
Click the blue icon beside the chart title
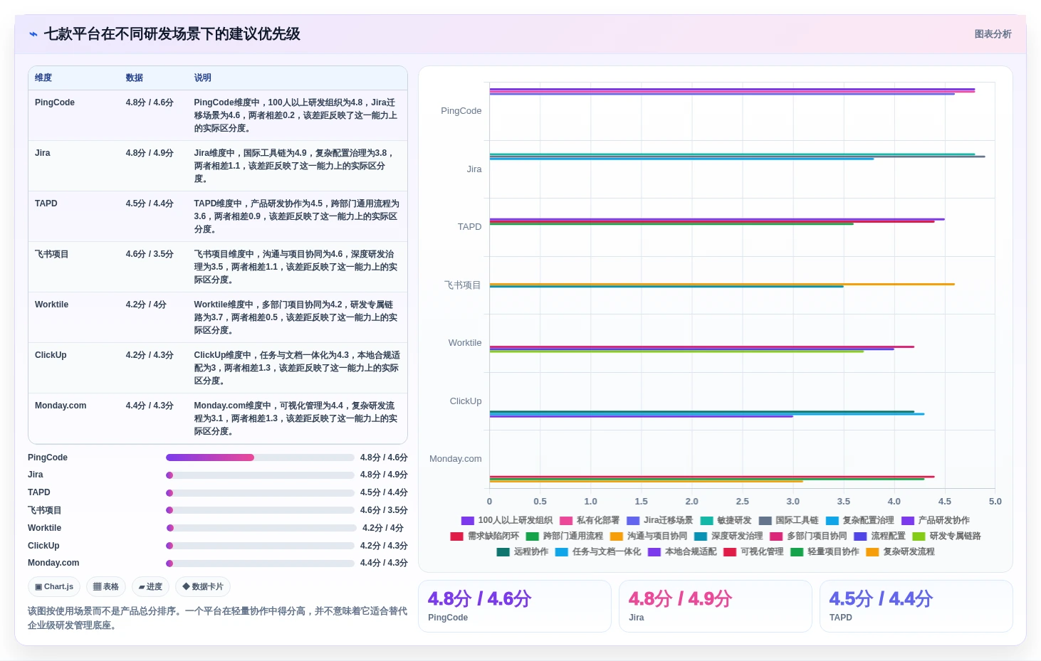tap(33, 34)
